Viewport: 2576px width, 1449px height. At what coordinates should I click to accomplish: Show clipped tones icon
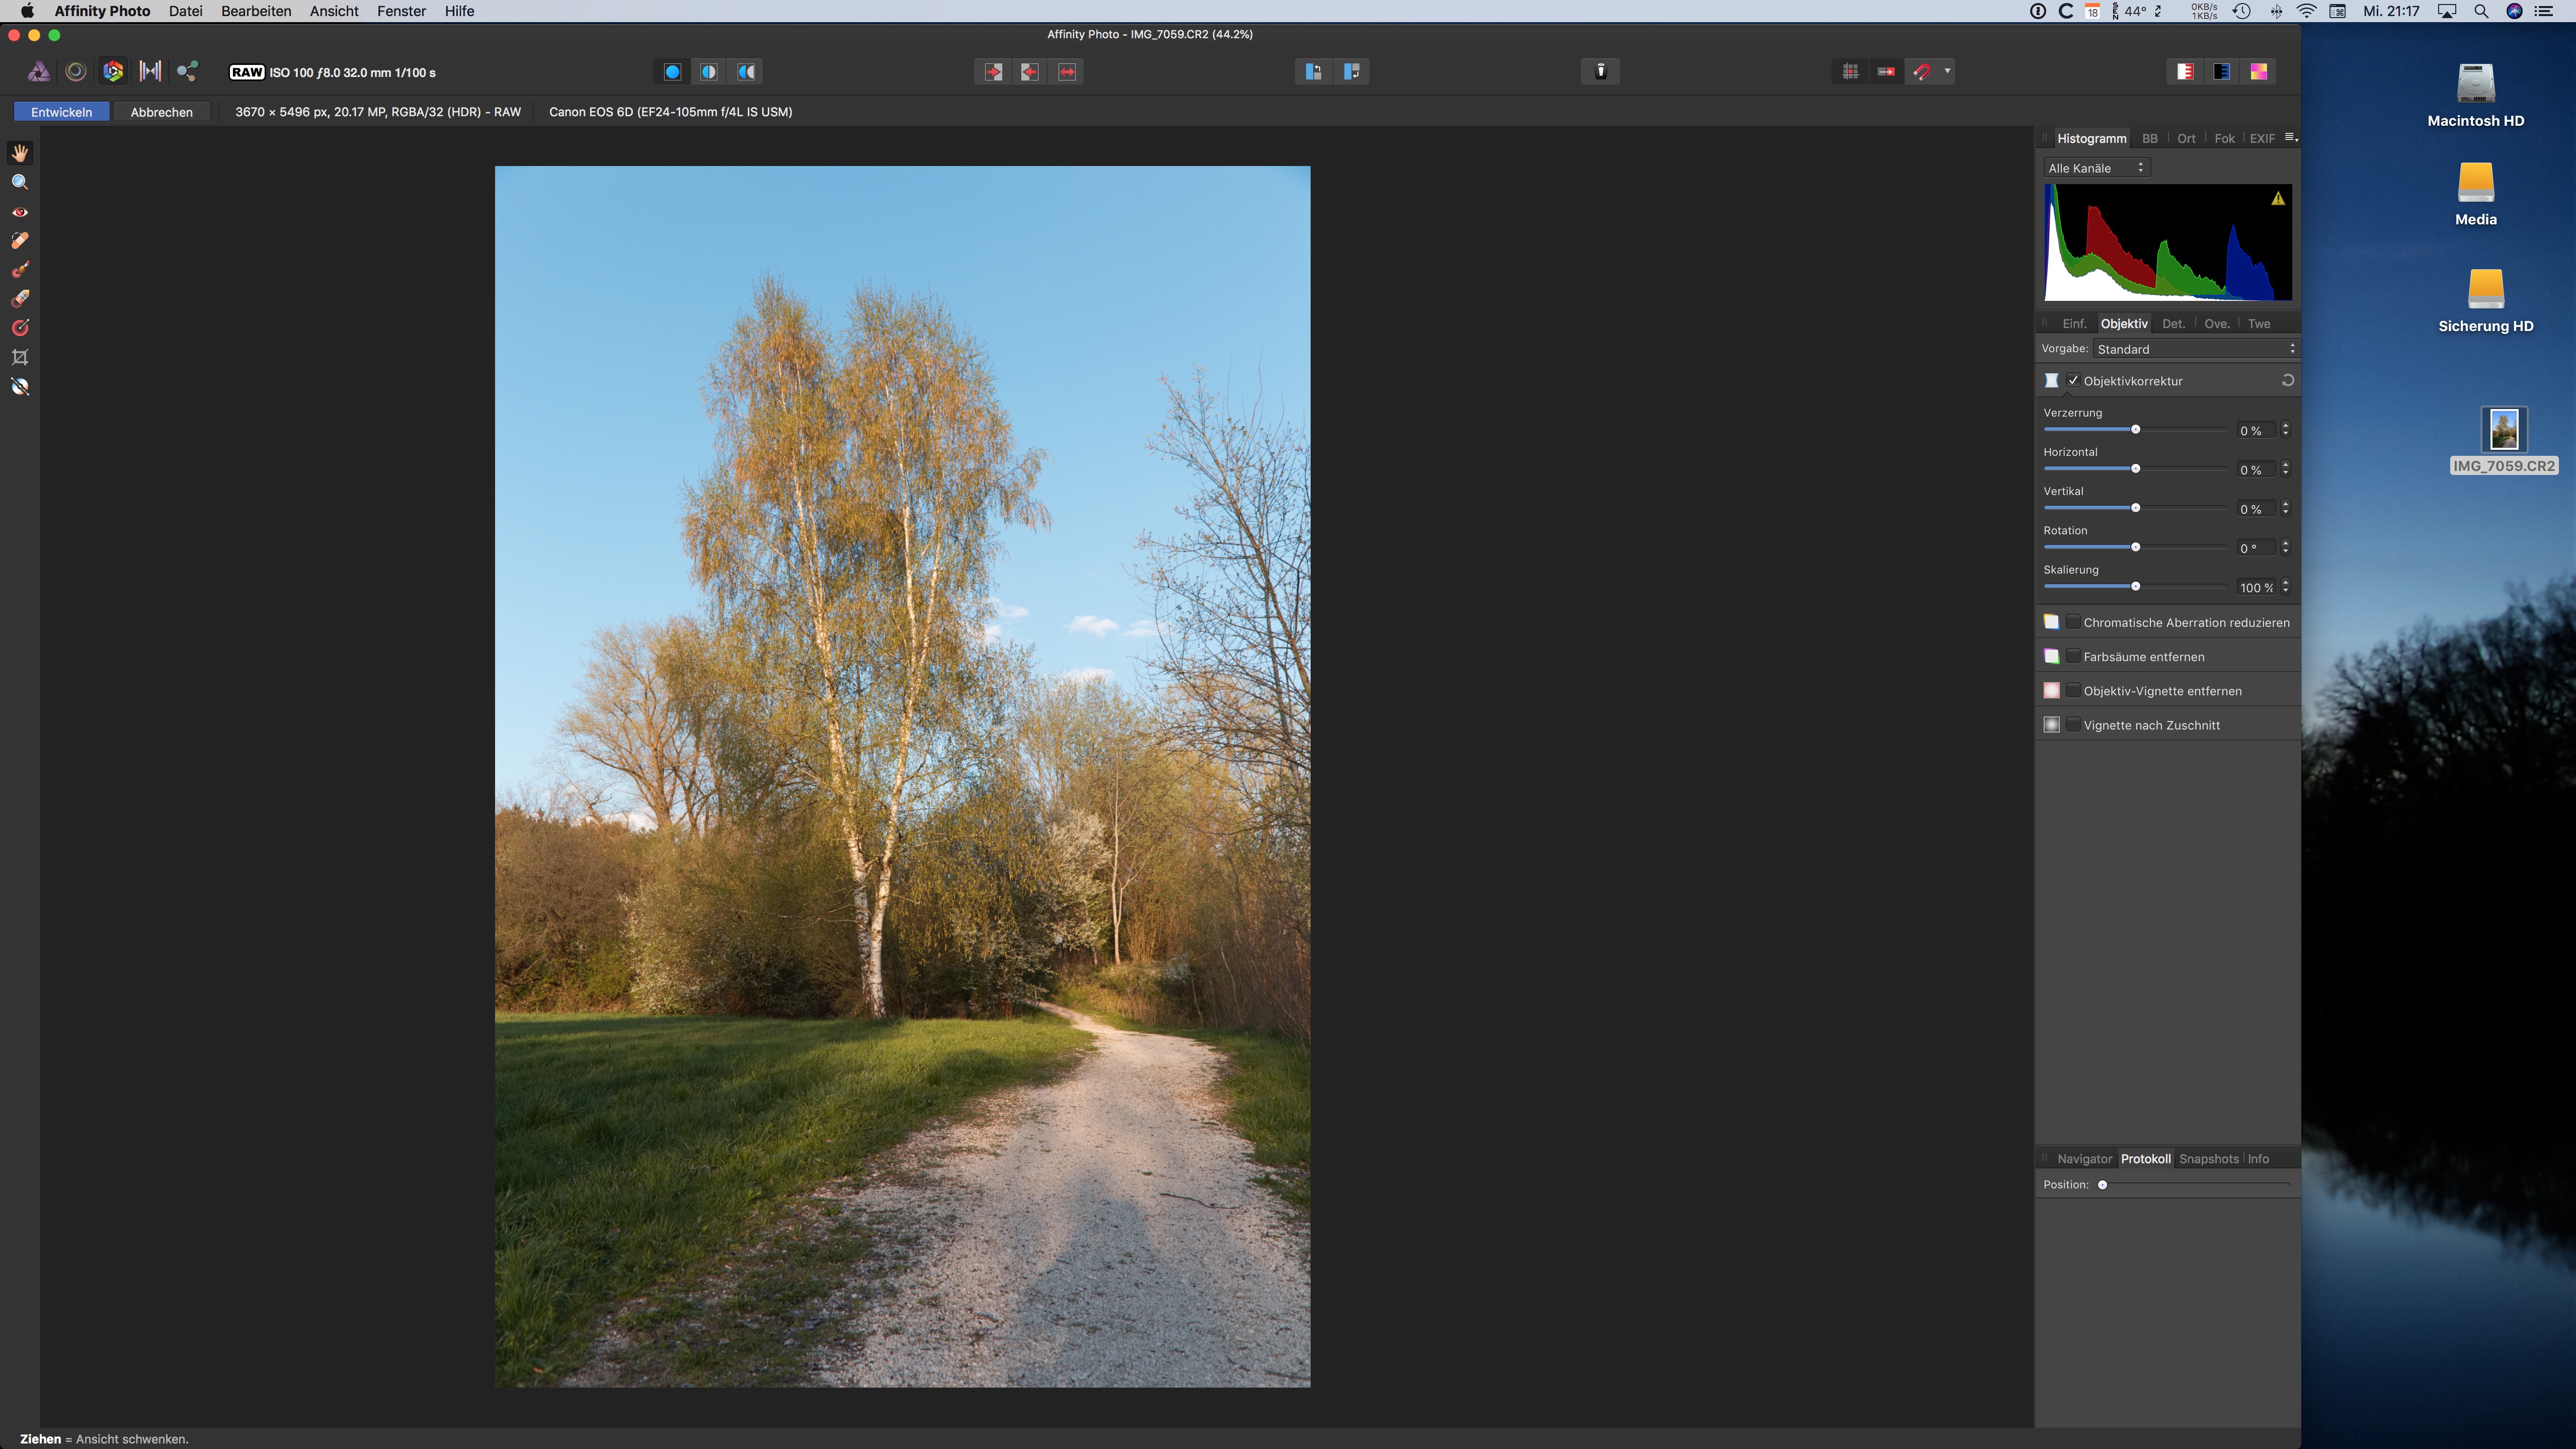coord(2259,72)
